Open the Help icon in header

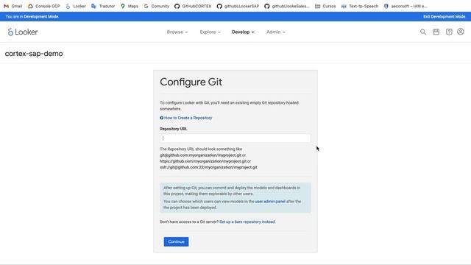click(449, 32)
